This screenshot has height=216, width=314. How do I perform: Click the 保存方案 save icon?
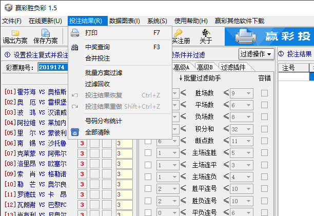click(46, 33)
